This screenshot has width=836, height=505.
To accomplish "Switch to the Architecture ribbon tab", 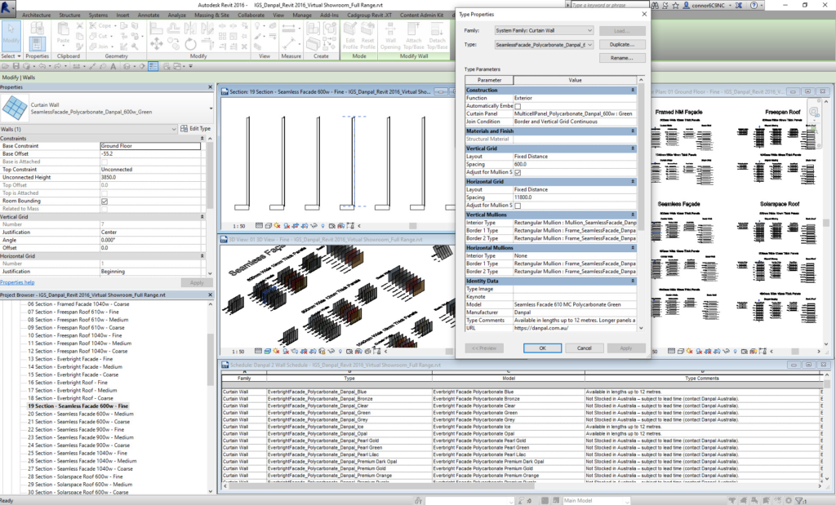I will [36, 16].
